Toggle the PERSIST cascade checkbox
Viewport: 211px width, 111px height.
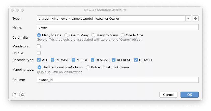(52, 60)
